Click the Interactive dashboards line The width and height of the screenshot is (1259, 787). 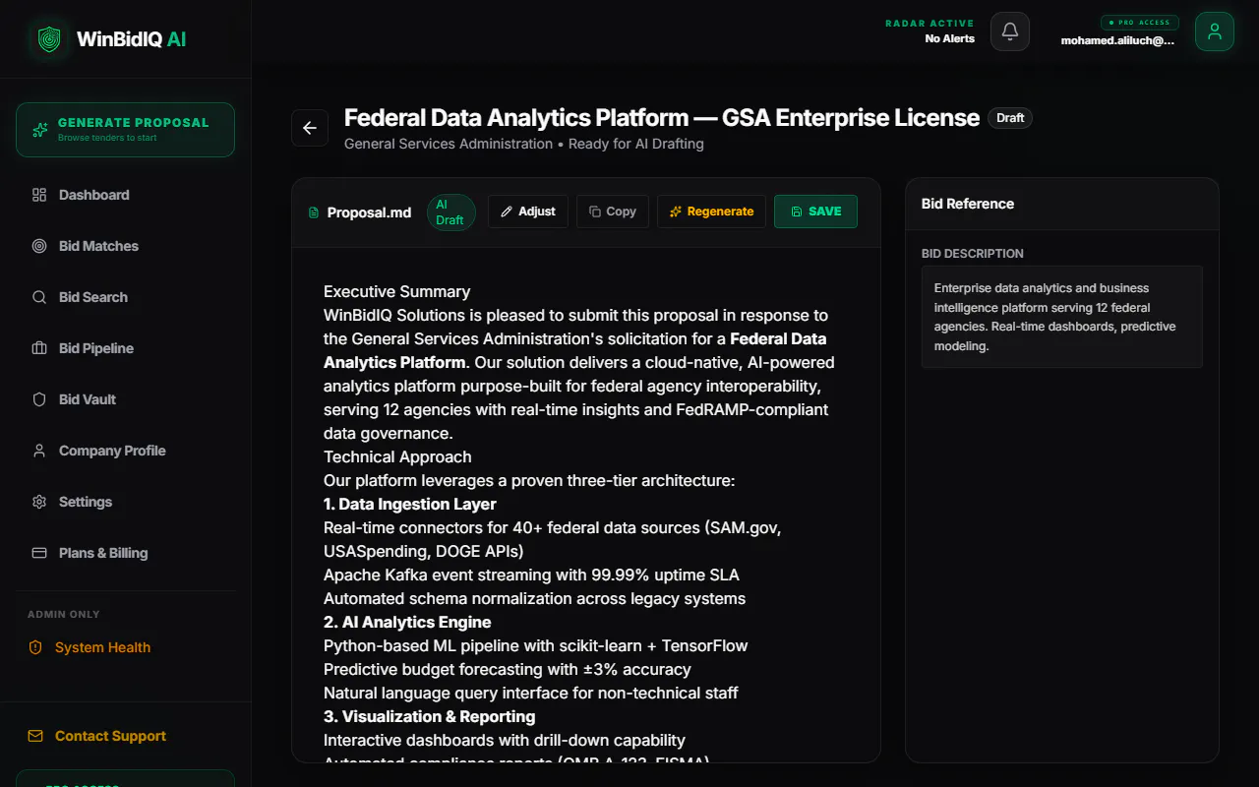click(x=505, y=740)
